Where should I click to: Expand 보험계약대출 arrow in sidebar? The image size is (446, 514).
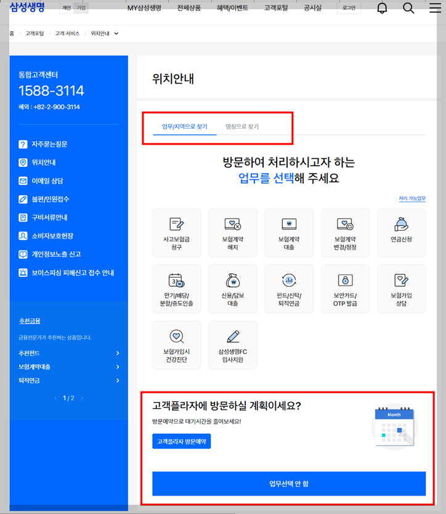[x=118, y=367]
